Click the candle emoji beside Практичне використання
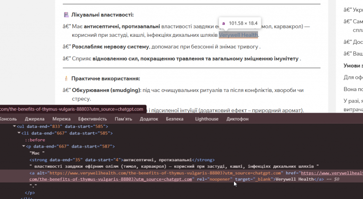The width and height of the screenshot is (363, 199). (x=66, y=78)
